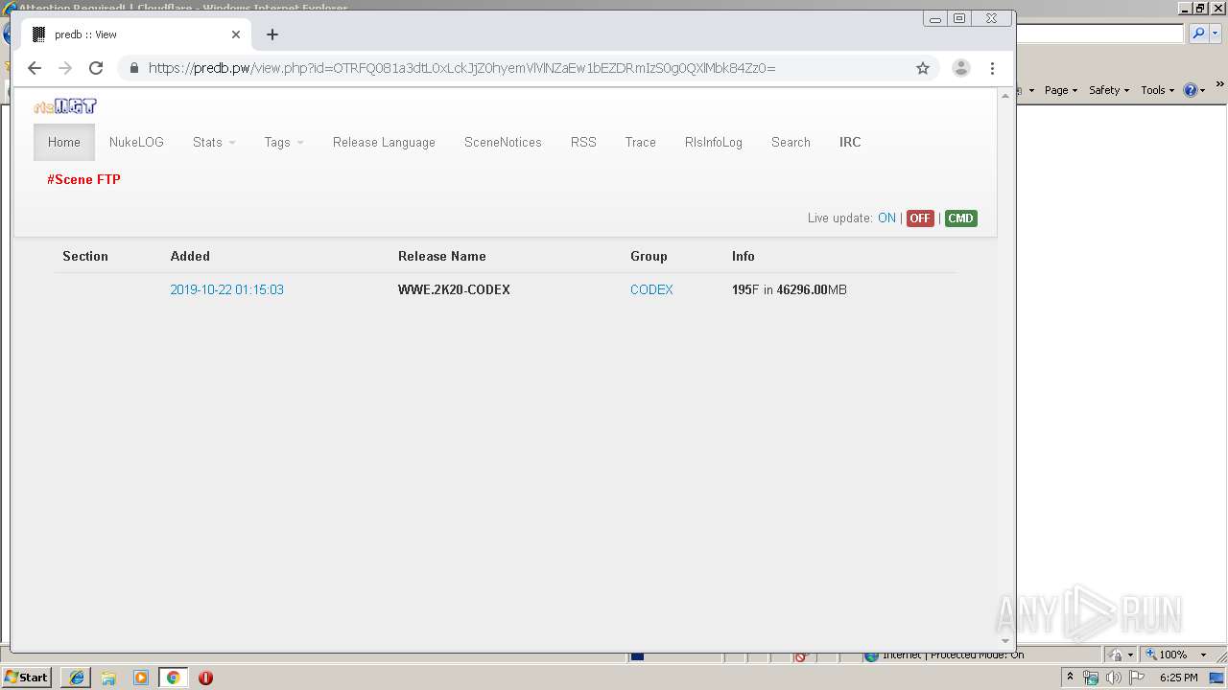
Task: Click the Group column header
Action: pyautogui.click(x=649, y=256)
